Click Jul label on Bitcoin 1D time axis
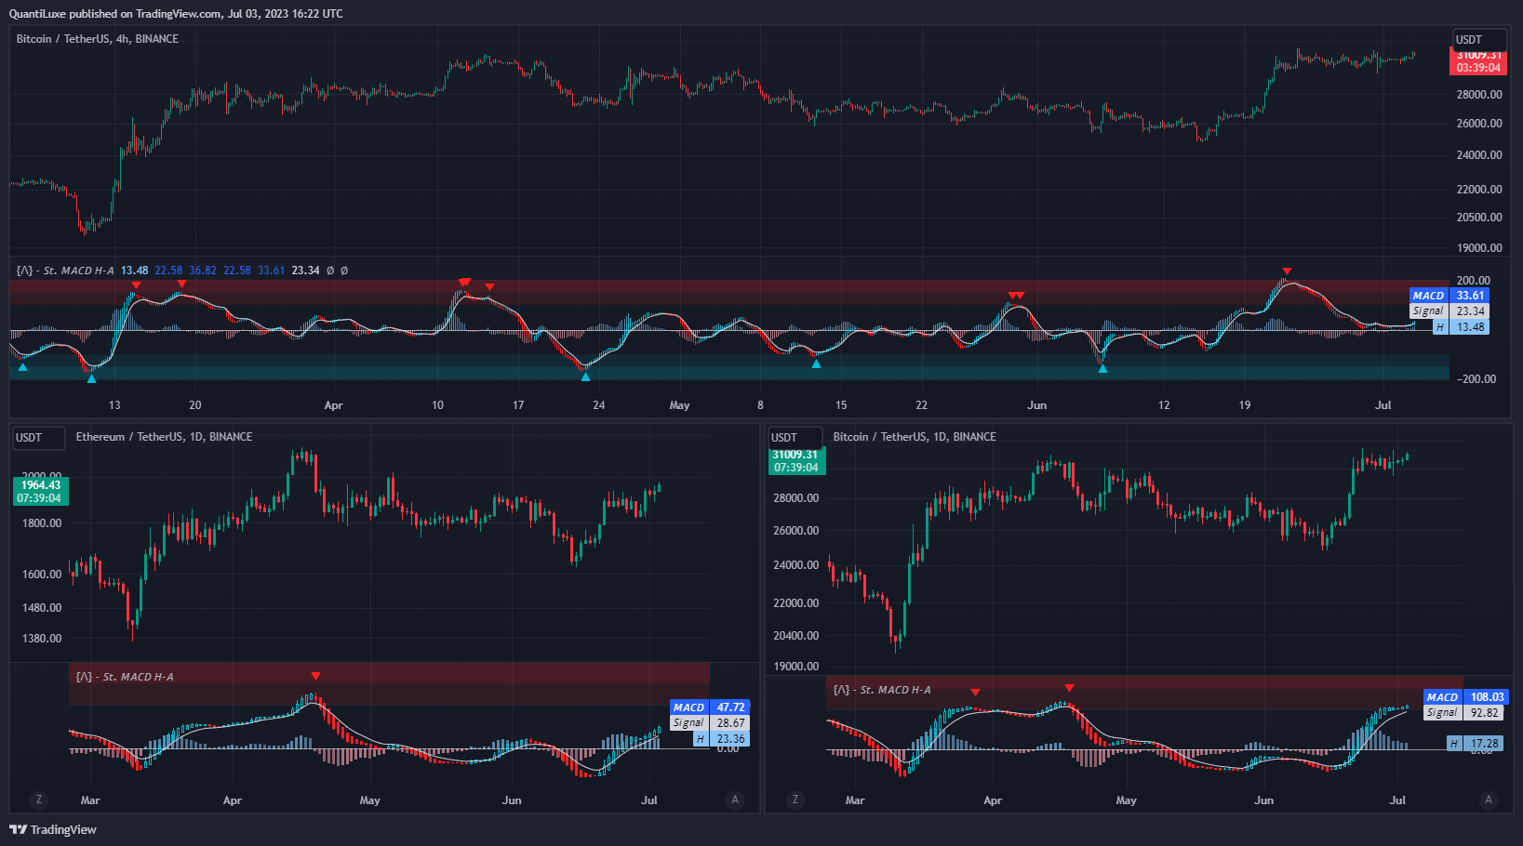The height and width of the screenshot is (846, 1523). 1397,800
